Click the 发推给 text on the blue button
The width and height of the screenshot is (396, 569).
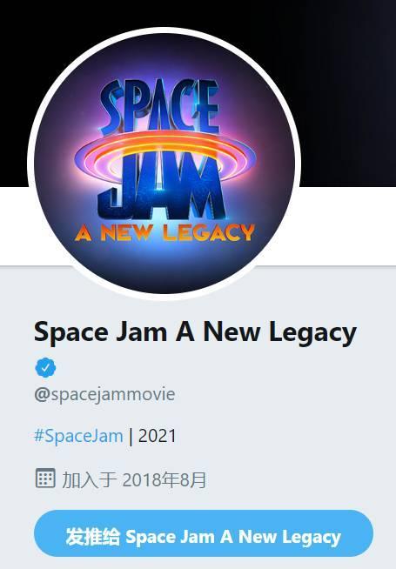92,536
